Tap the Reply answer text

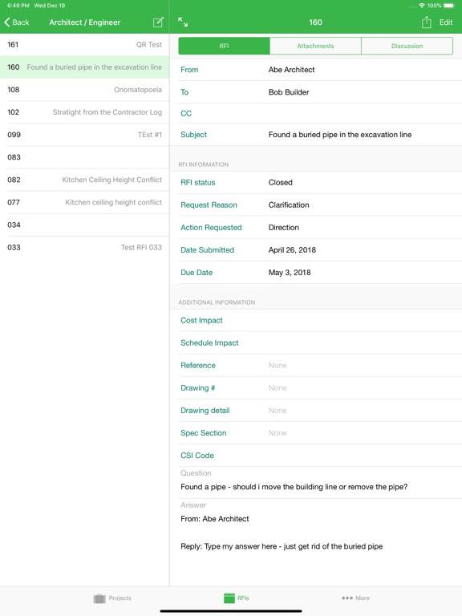282,546
